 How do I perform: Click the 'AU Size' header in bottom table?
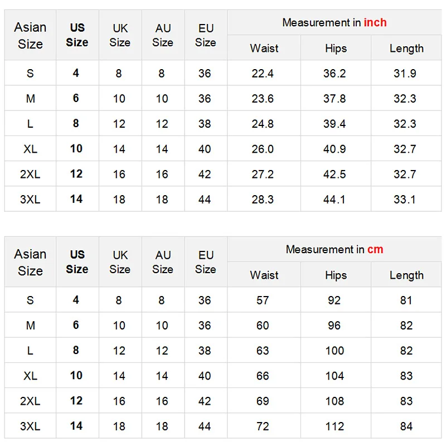163,261
